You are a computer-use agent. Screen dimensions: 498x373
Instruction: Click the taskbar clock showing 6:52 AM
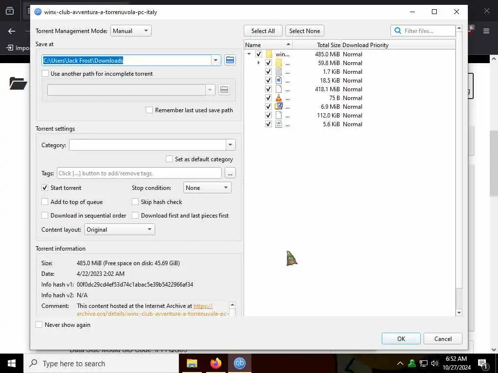(x=456, y=363)
